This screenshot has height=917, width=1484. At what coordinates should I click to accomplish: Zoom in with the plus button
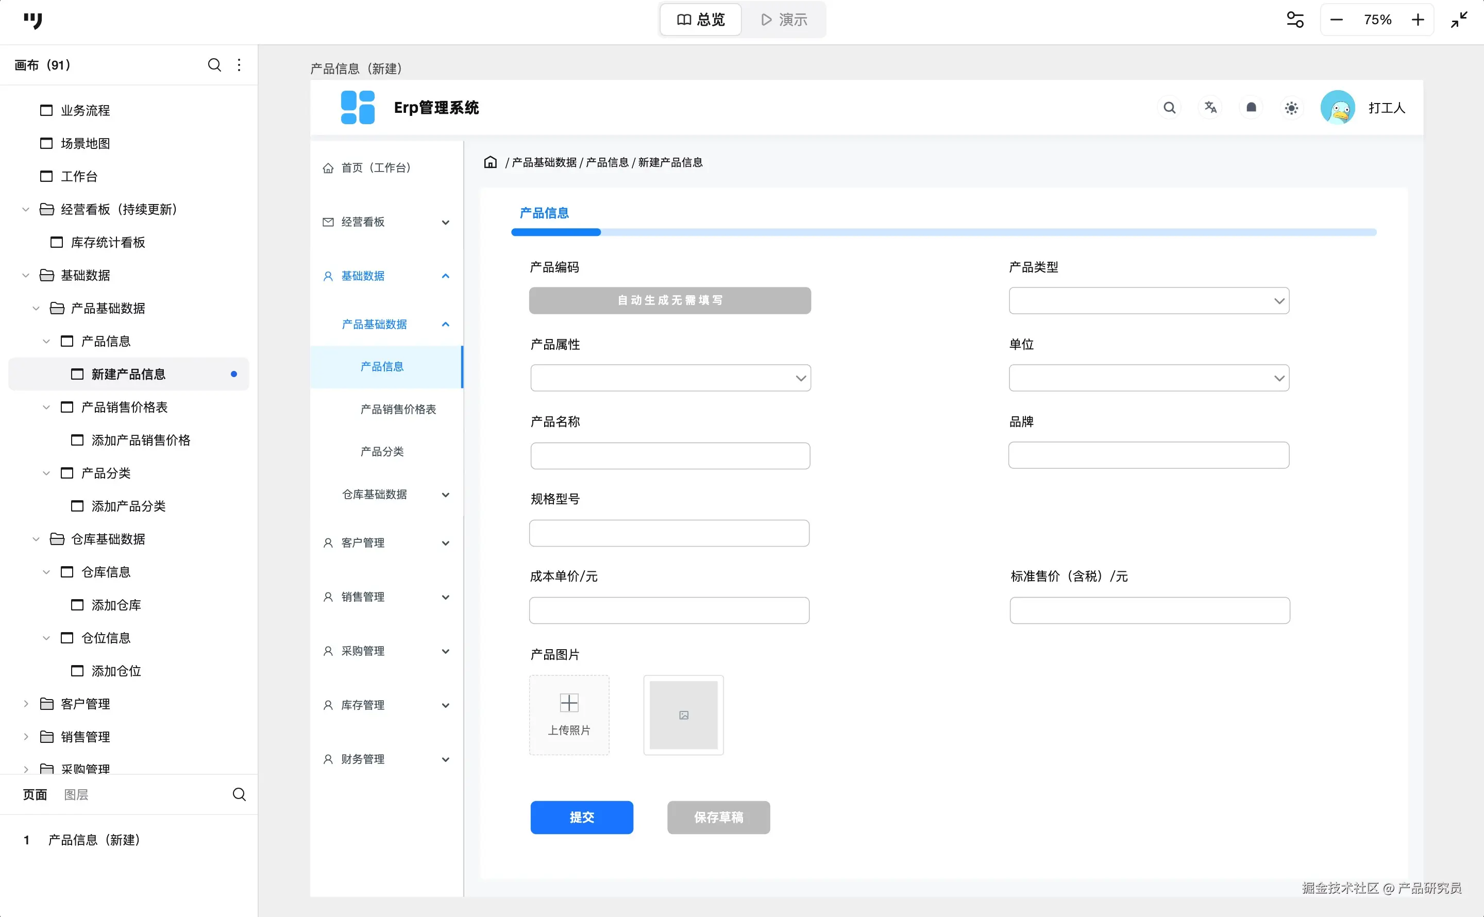(x=1418, y=20)
